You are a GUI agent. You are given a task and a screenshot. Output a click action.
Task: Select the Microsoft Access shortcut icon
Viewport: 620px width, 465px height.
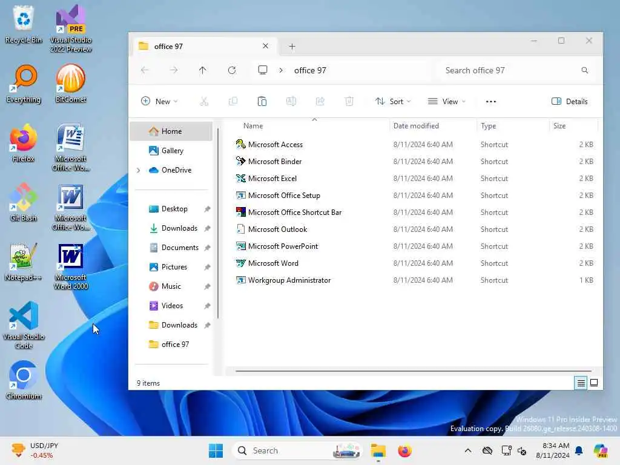(x=240, y=144)
